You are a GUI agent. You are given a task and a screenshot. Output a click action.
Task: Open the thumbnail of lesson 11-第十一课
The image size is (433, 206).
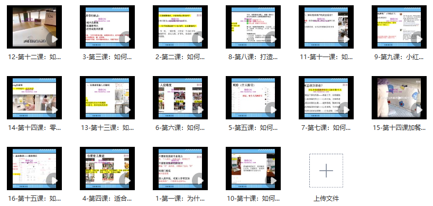pos(326,27)
